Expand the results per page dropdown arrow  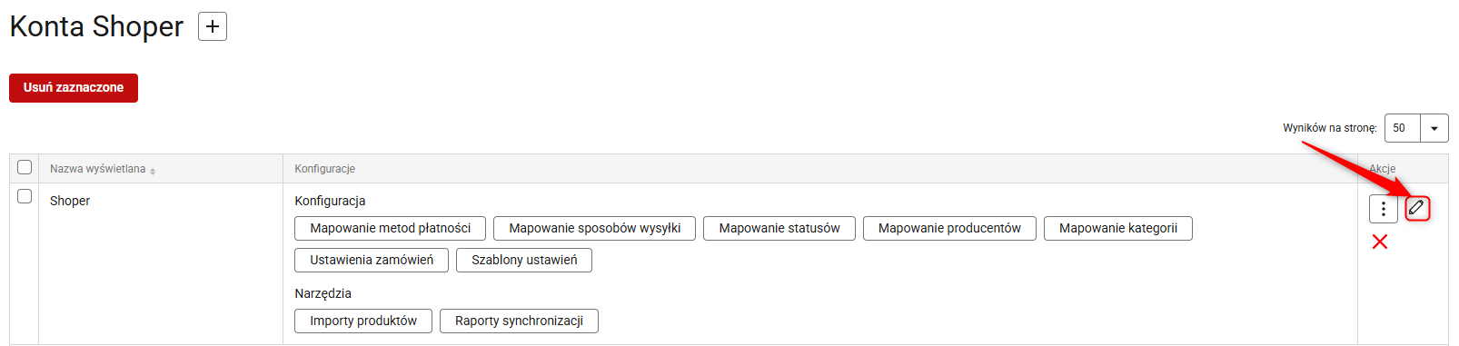coord(1434,128)
